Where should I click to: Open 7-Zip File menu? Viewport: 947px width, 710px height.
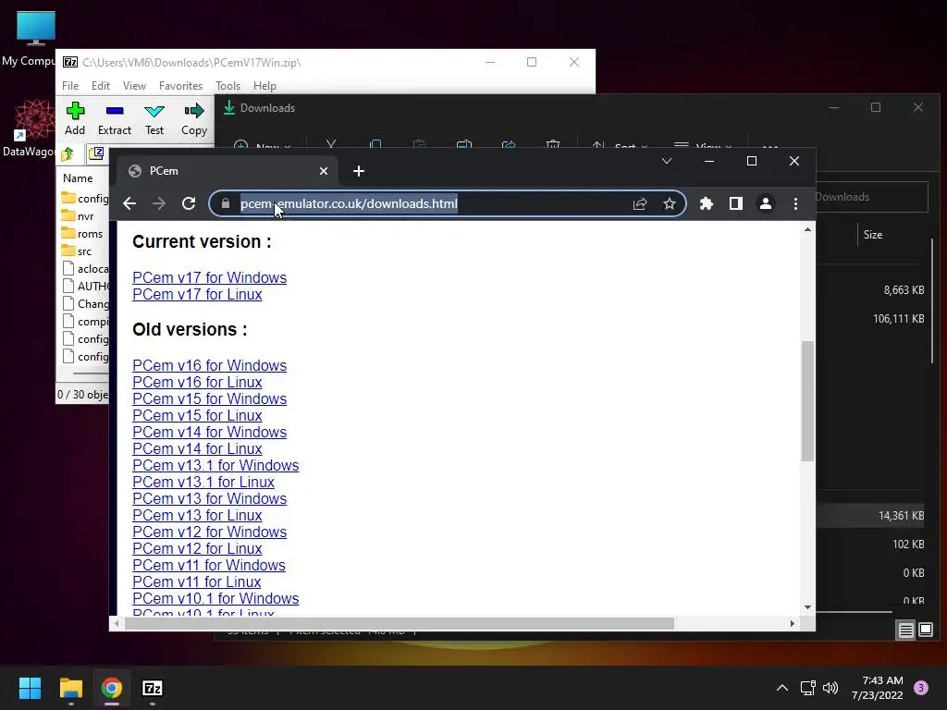click(70, 86)
